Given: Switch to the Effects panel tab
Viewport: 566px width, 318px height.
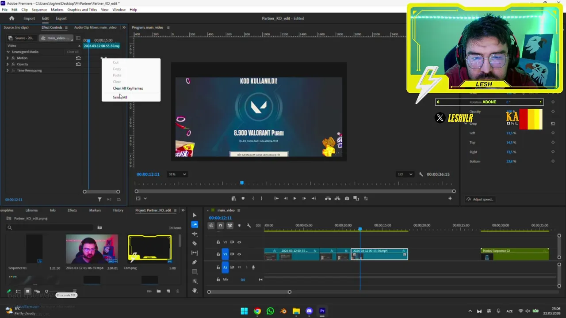Looking at the screenshot, I should (x=72, y=210).
